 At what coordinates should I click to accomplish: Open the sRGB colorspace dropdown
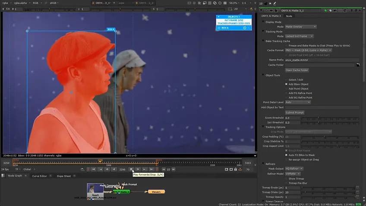click(x=54, y=3)
